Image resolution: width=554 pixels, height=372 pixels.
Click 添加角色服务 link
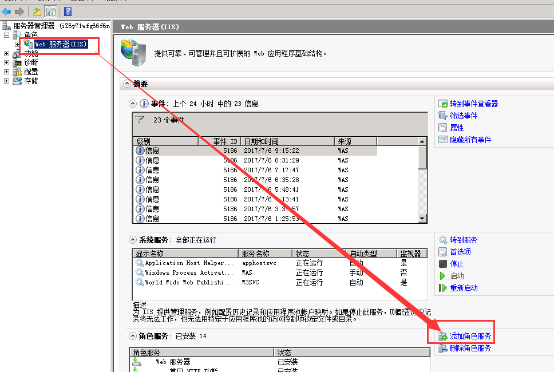(x=470, y=337)
